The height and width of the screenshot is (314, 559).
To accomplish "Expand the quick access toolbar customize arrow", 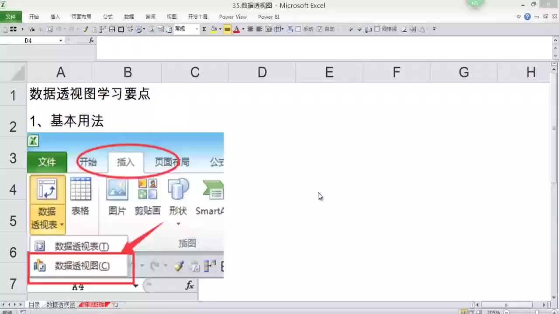I will 434,29.
